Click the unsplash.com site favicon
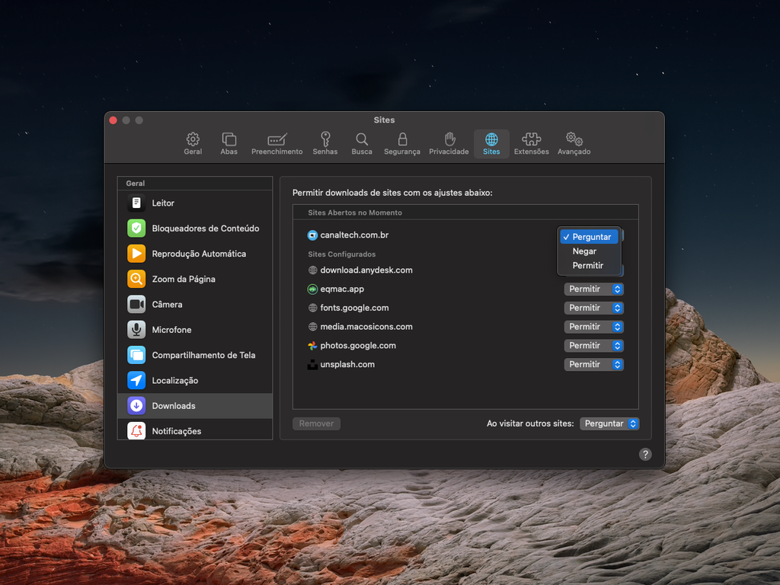The height and width of the screenshot is (585, 780). coord(312,365)
